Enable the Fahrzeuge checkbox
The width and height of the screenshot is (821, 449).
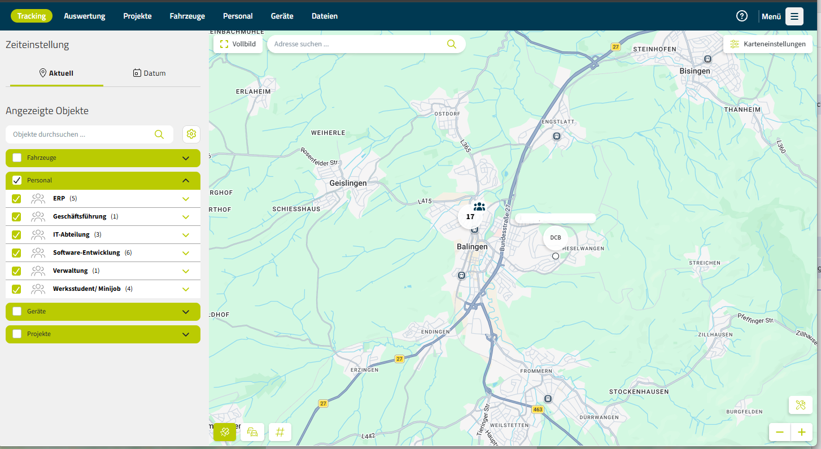click(x=17, y=158)
